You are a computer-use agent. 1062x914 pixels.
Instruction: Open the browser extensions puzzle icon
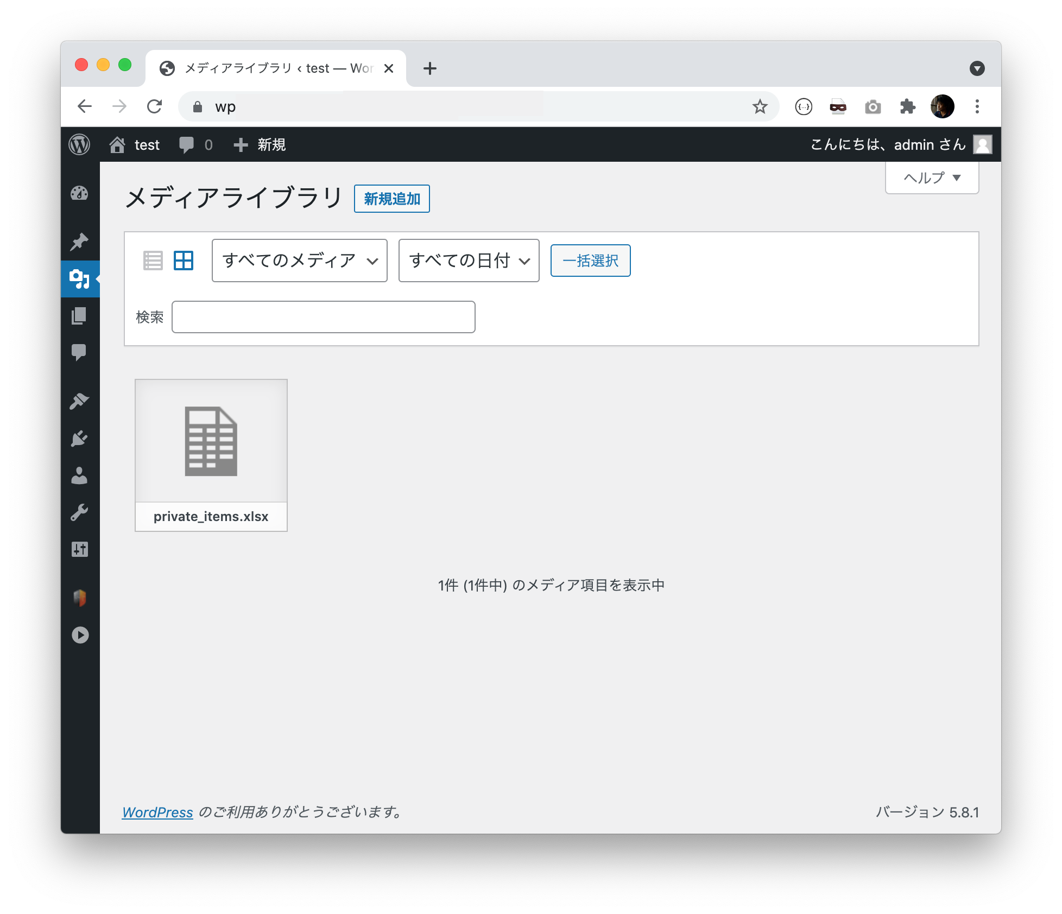(908, 106)
